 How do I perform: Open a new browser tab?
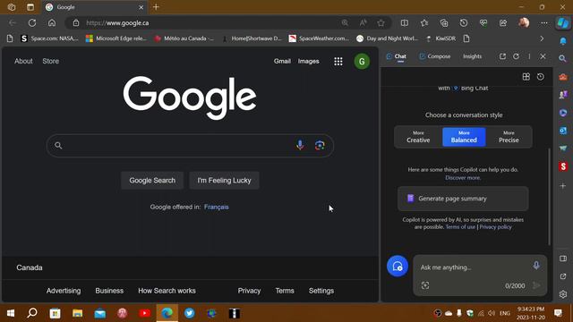(156, 7)
